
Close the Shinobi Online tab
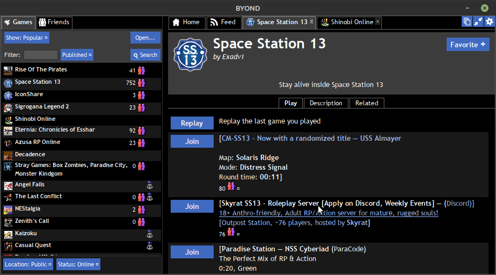click(377, 21)
